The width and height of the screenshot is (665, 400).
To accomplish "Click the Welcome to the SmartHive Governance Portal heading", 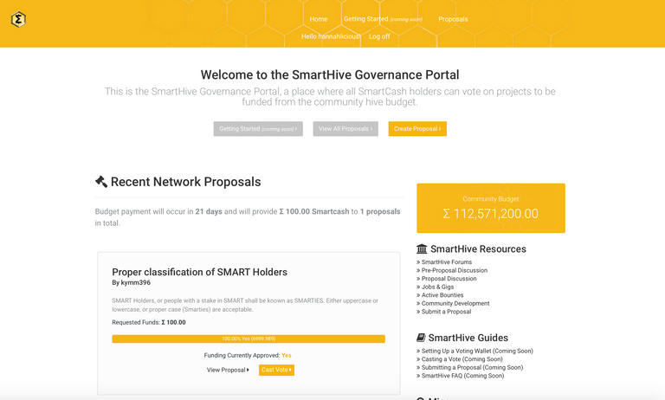I will click(x=330, y=74).
